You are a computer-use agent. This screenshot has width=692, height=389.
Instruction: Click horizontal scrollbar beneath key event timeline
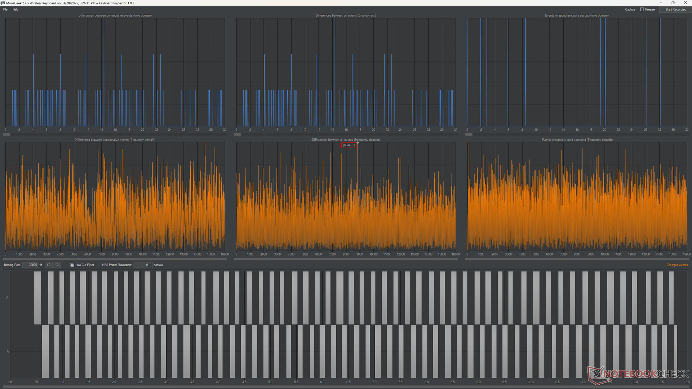(x=346, y=387)
